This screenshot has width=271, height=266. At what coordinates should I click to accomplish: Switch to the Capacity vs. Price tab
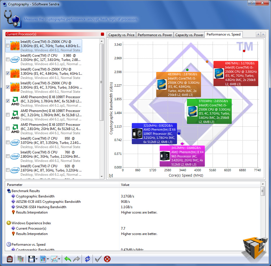click(121, 35)
